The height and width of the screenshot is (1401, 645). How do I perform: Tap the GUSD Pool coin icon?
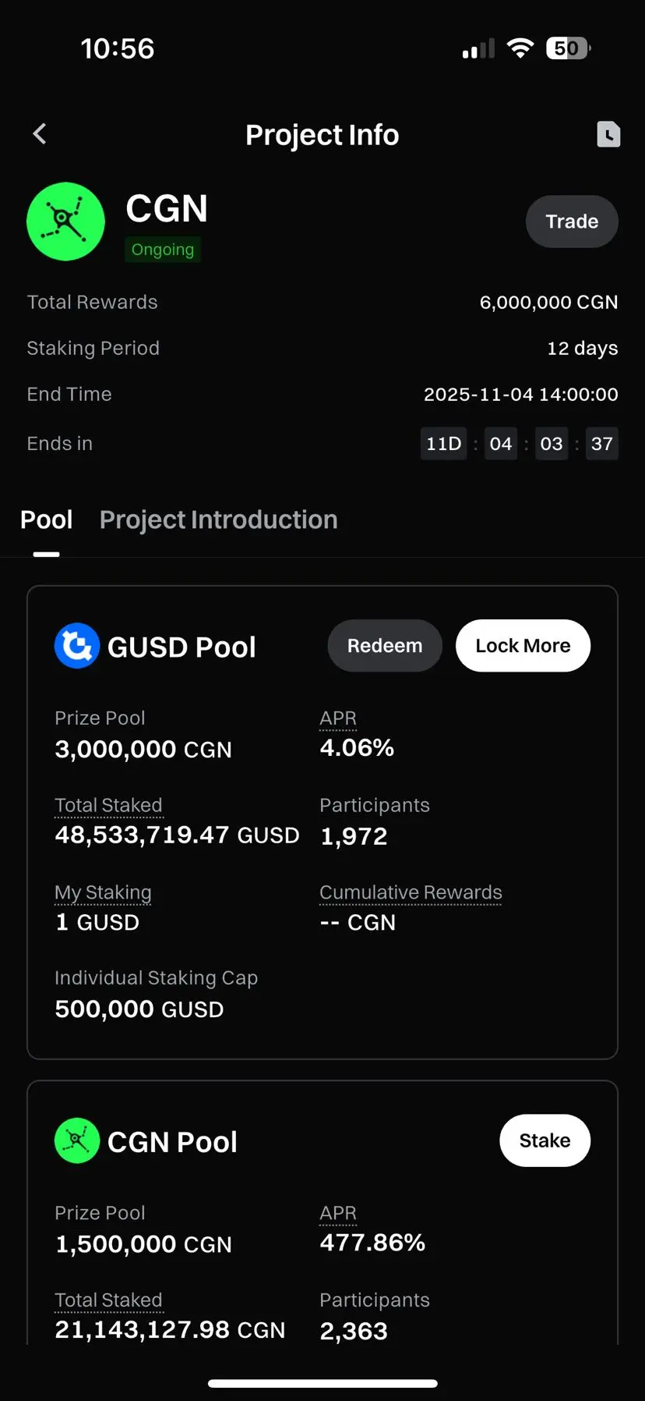tap(77, 646)
